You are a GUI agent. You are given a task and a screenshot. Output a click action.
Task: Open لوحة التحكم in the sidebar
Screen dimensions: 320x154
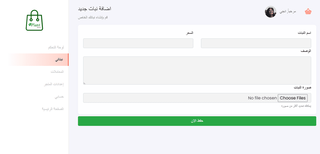pos(56,47)
